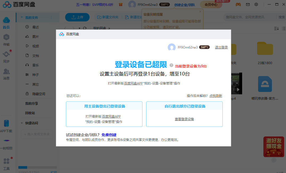Open the 工具 tools sidebar icon
This screenshot has height=173, width=286.
click(x=6, y=161)
